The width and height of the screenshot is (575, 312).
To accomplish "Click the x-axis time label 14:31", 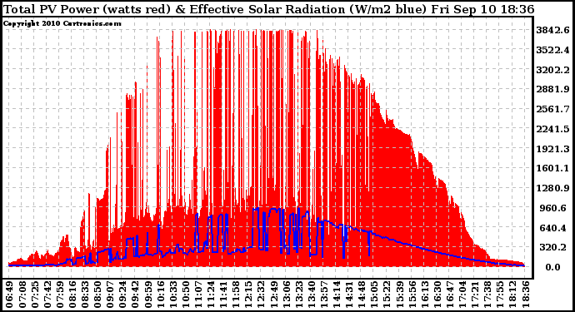I will coord(349,295).
